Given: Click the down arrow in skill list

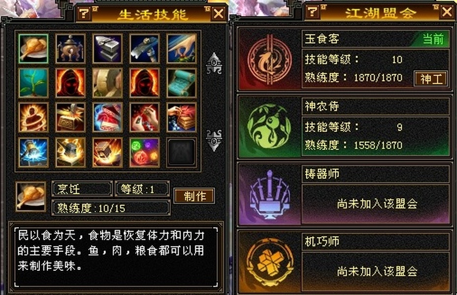Looking at the screenshot, I should pos(214,141).
